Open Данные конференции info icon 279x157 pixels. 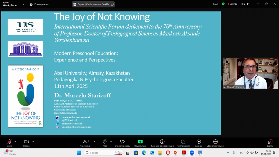tap(162, 143)
